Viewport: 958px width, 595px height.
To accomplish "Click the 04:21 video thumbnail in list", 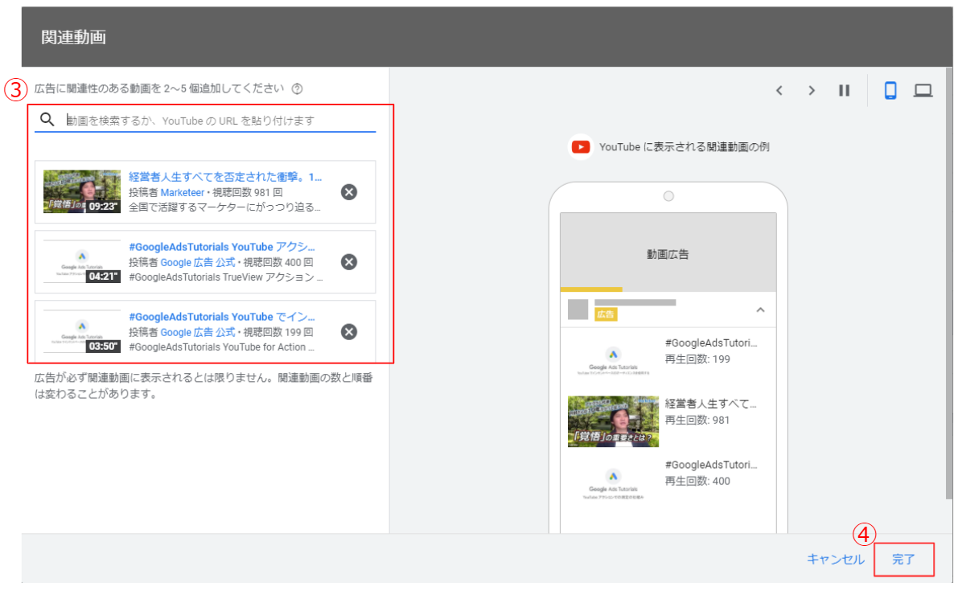I will pos(82,262).
